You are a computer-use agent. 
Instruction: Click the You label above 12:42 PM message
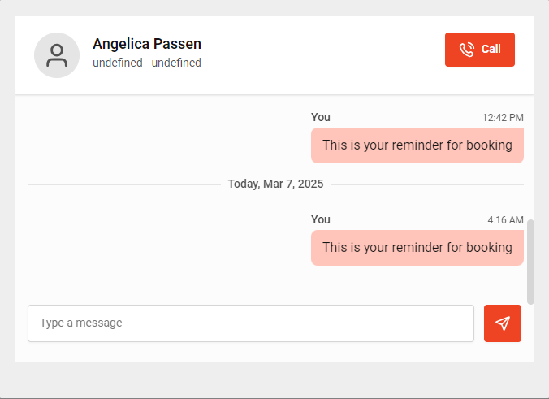coord(321,117)
